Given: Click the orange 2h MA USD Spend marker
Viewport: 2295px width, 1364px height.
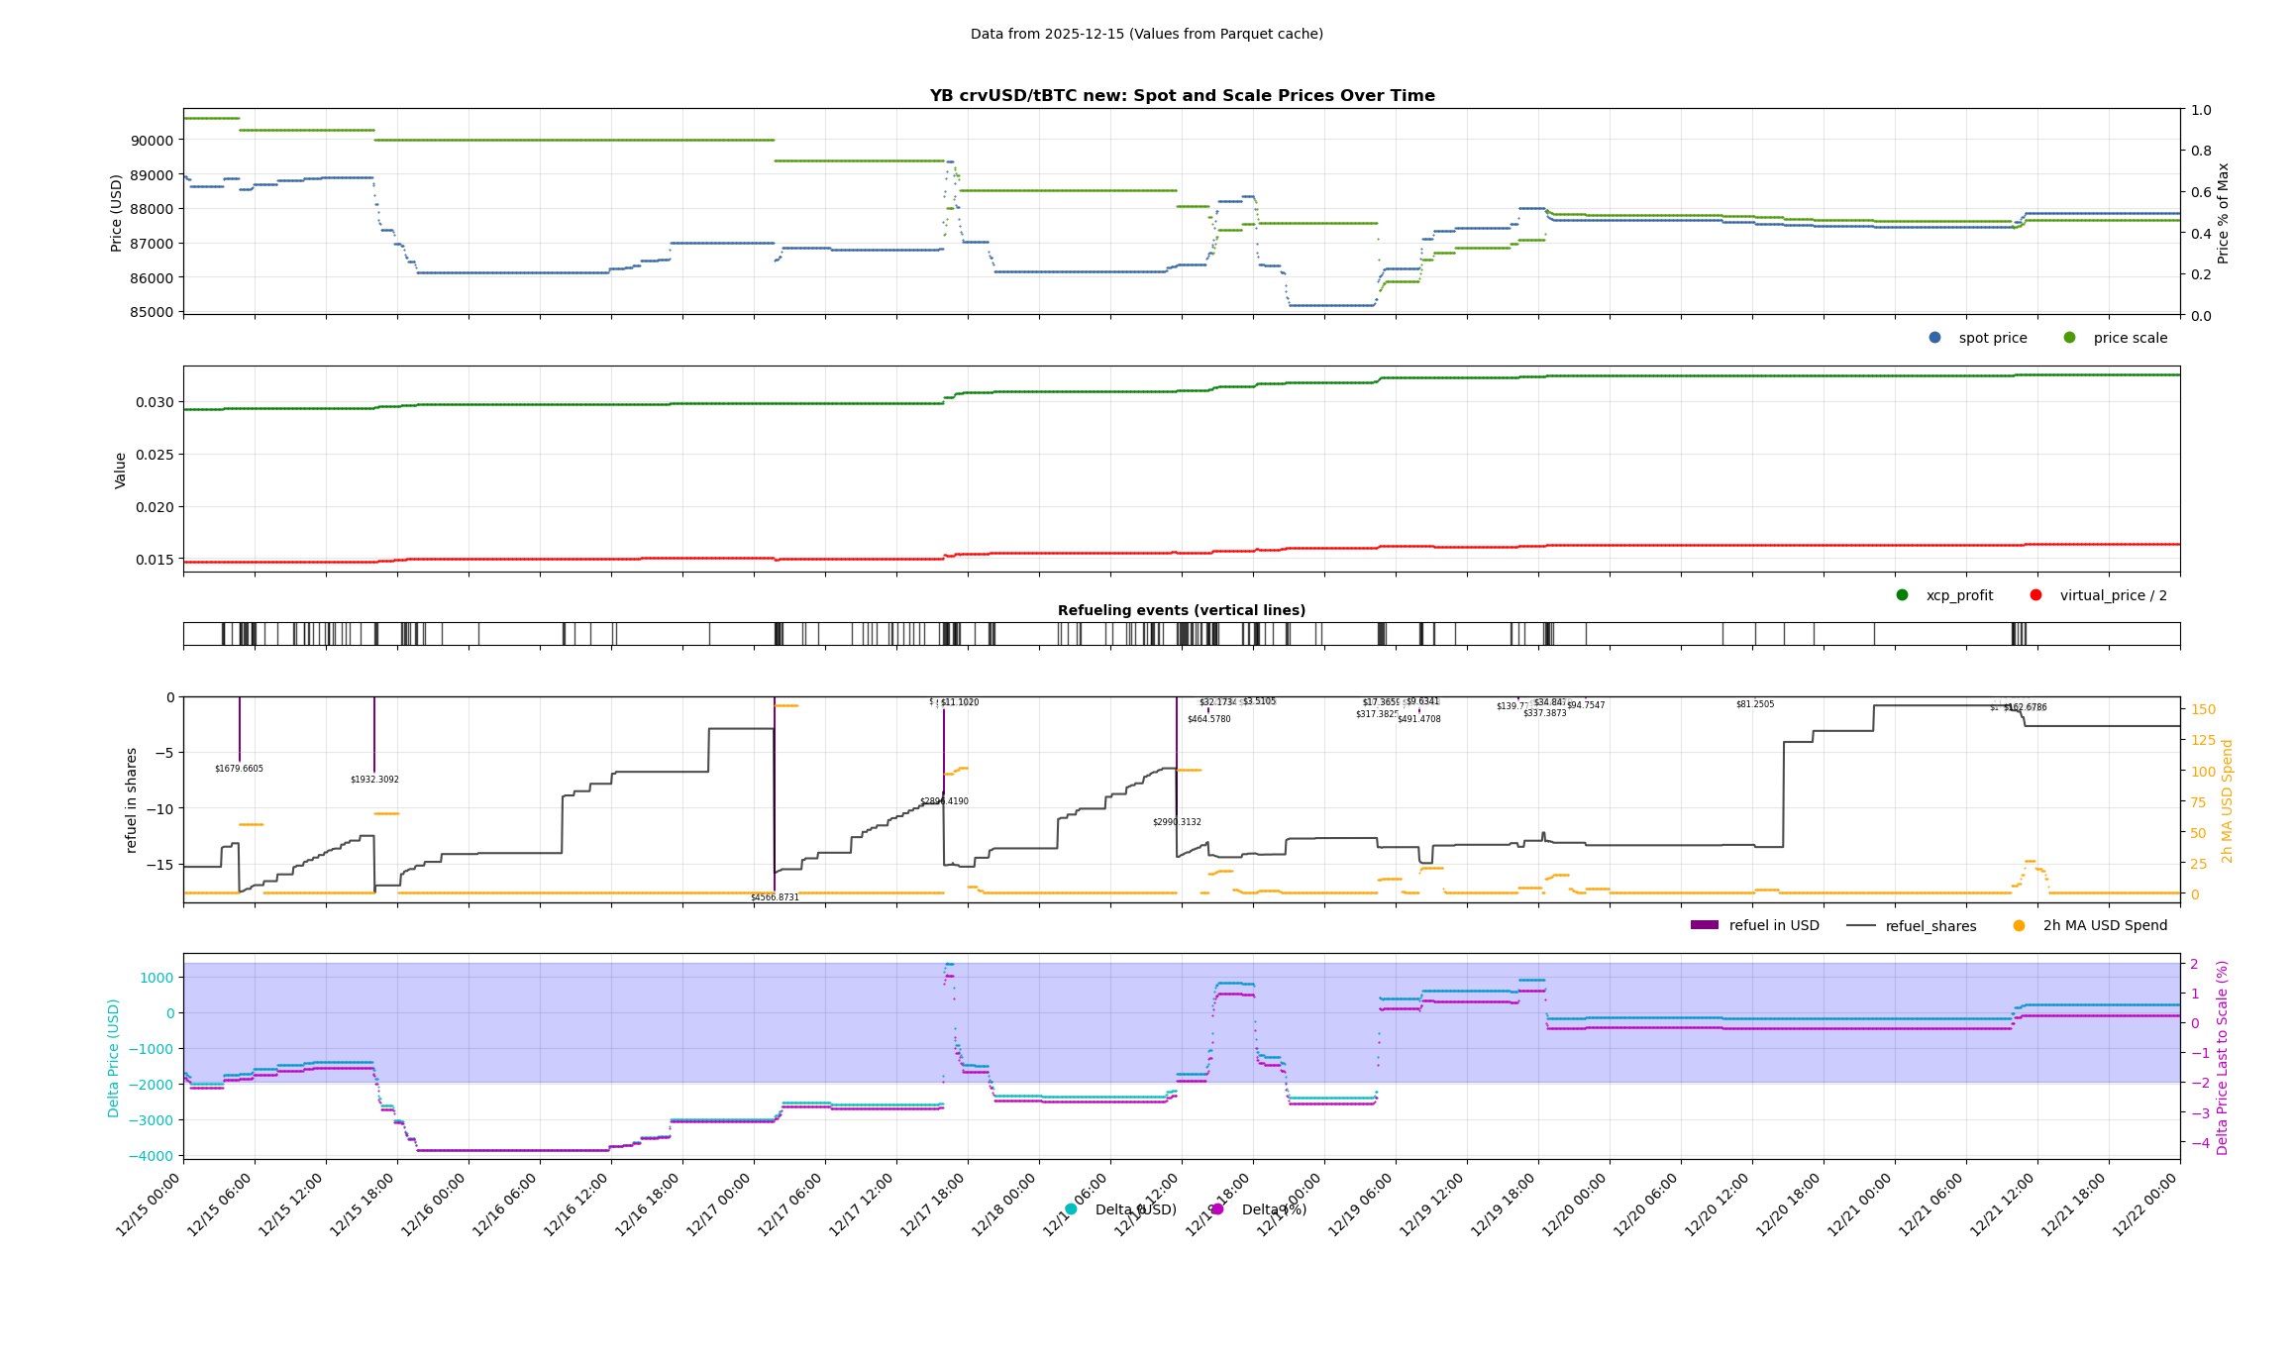Looking at the screenshot, I should point(2019,926).
